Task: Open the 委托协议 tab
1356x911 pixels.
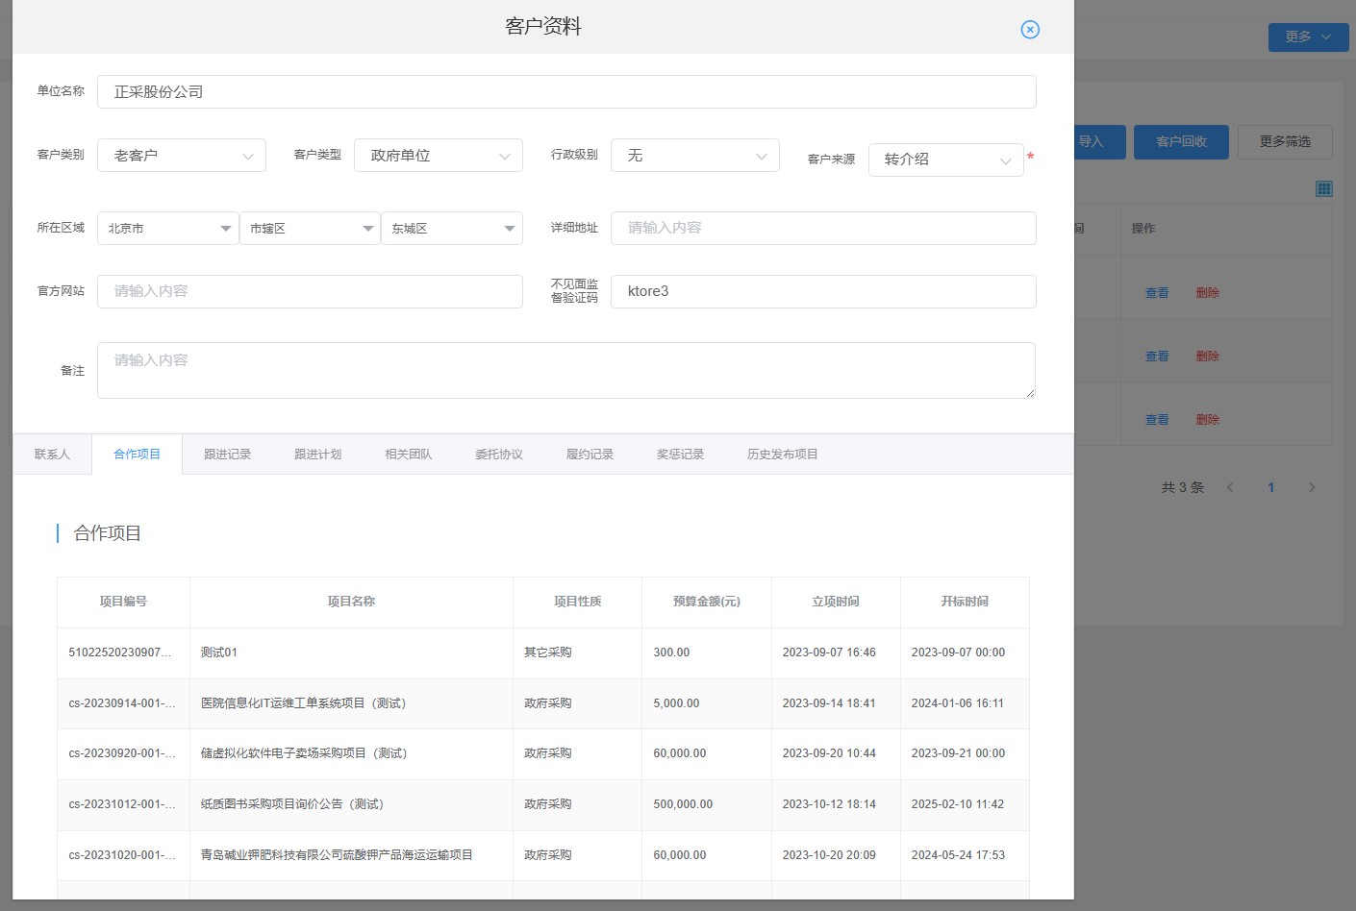Action: 498,455
